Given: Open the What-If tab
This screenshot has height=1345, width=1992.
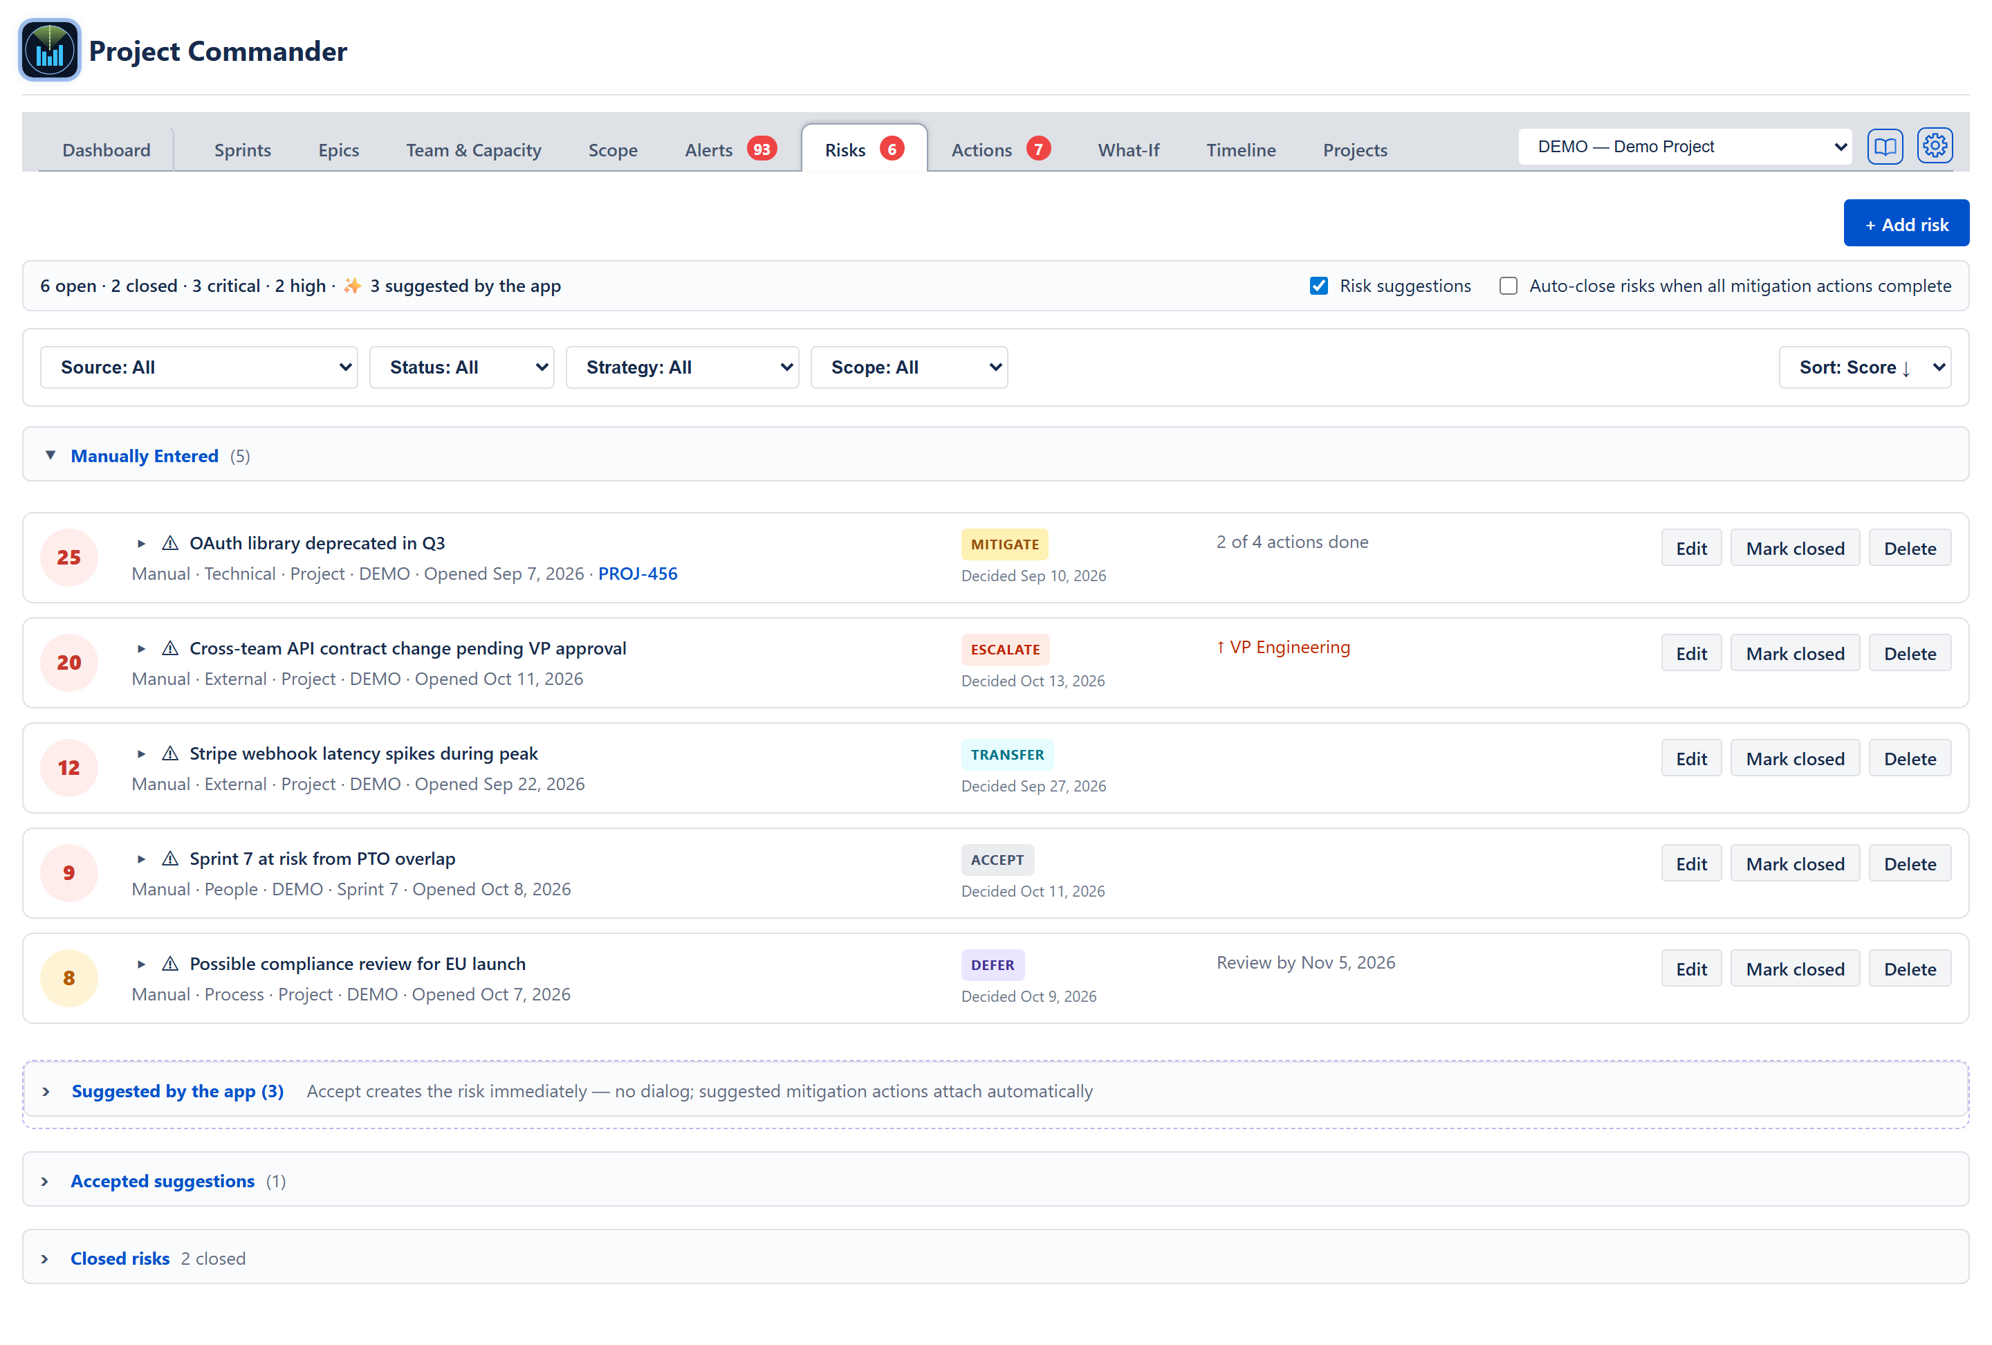Looking at the screenshot, I should (1128, 150).
